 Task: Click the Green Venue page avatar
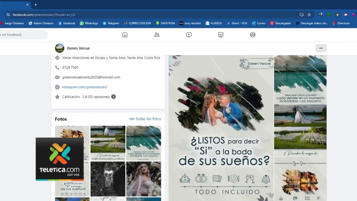60,48
